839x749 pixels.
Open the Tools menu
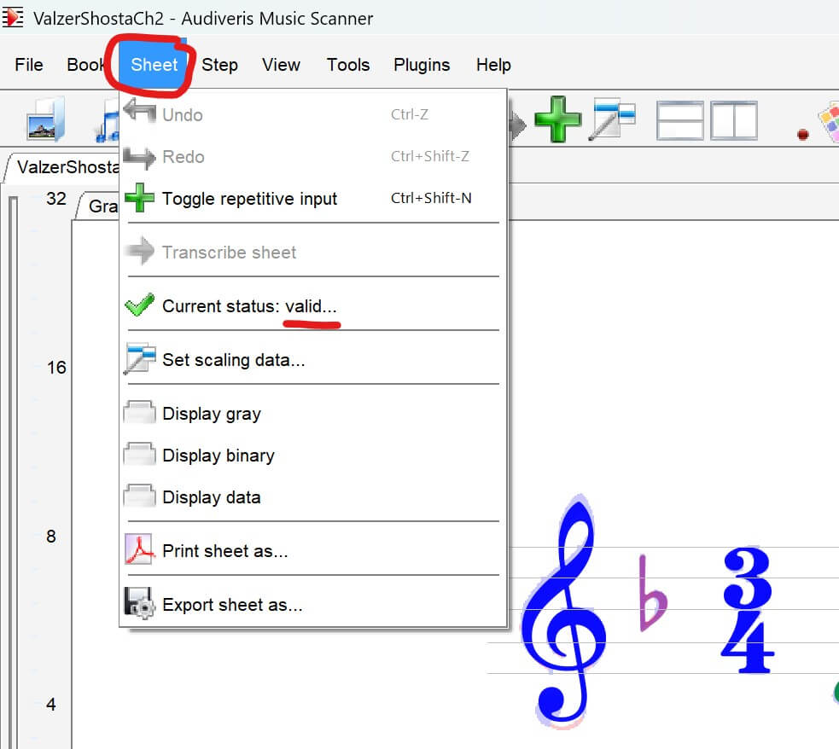click(x=348, y=65)
